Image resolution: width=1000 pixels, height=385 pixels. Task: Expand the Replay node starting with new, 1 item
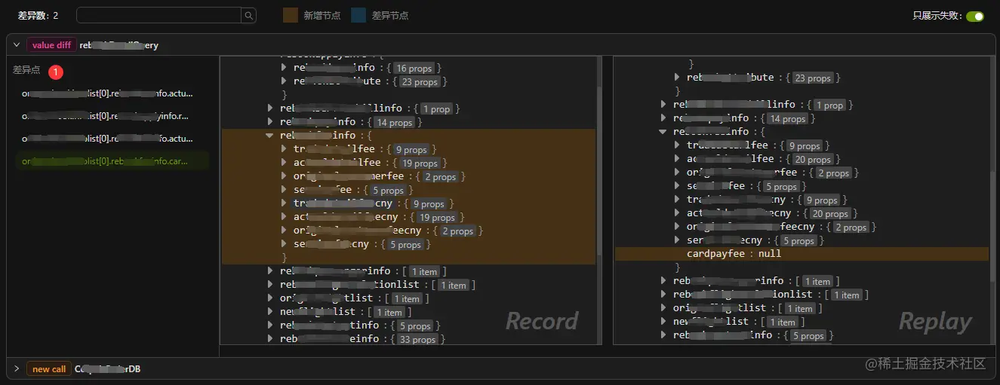coord(663,322)
